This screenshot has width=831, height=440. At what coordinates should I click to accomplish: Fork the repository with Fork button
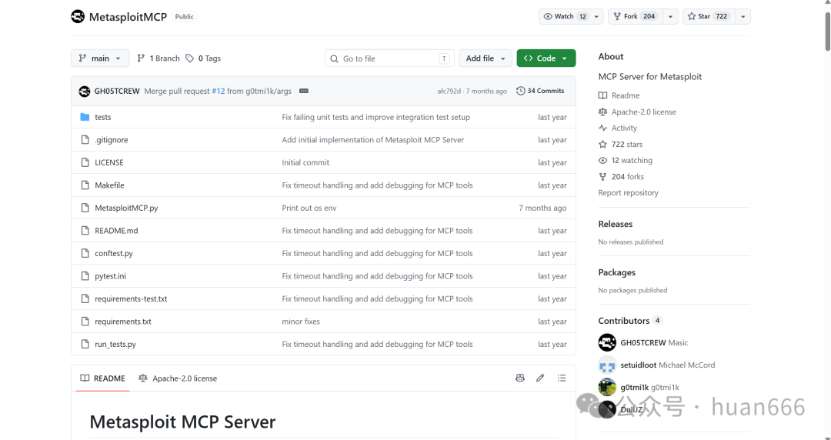(636, 16)
